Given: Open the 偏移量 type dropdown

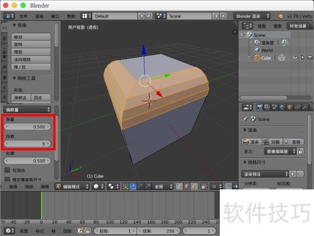Looking at the screenshot, I should (x=27, y=110).
